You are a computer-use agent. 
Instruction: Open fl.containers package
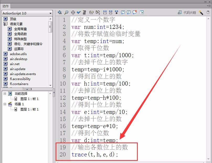[19, 84]
